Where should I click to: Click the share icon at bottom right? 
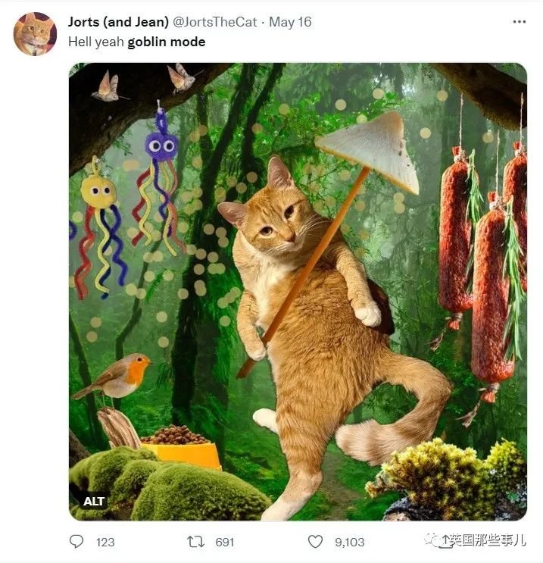point(445,542)
